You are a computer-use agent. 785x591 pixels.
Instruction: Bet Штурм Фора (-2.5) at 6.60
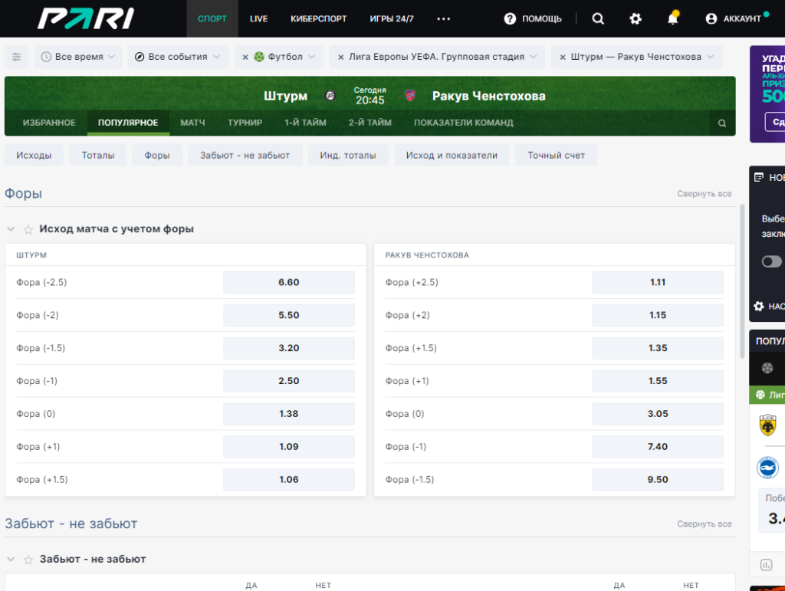(289, 282)
